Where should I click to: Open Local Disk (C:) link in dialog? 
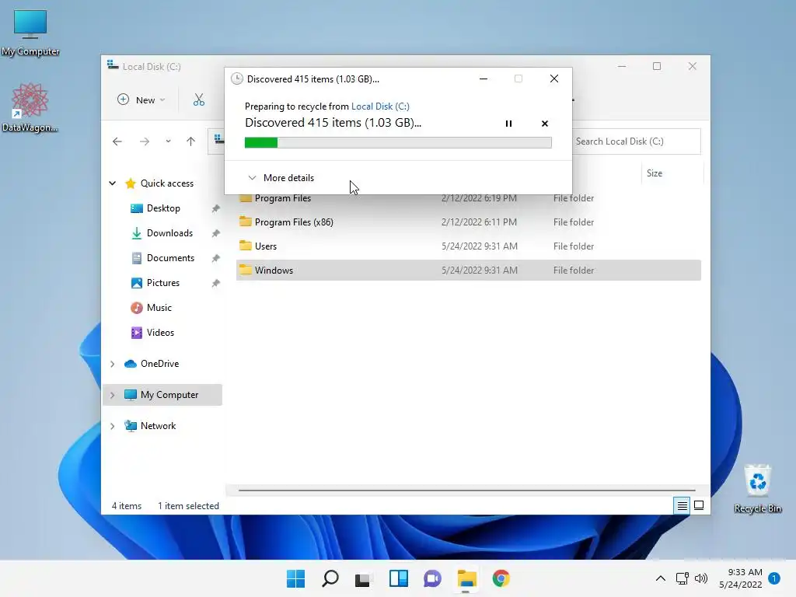(380, 106)
